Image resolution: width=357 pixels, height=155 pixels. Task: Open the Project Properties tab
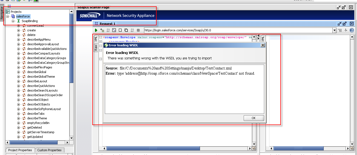click(20, 150)
